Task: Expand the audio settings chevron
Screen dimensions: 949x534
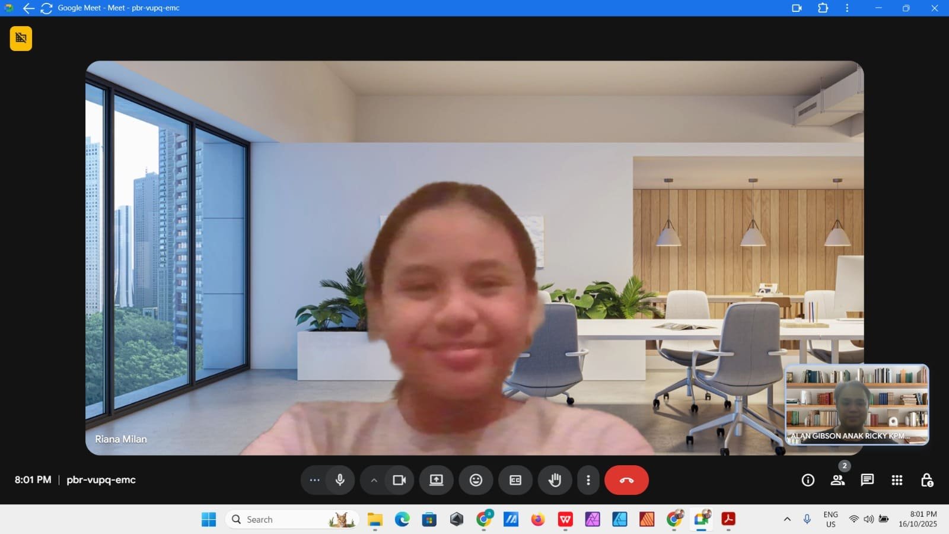Action: [374, 480]
